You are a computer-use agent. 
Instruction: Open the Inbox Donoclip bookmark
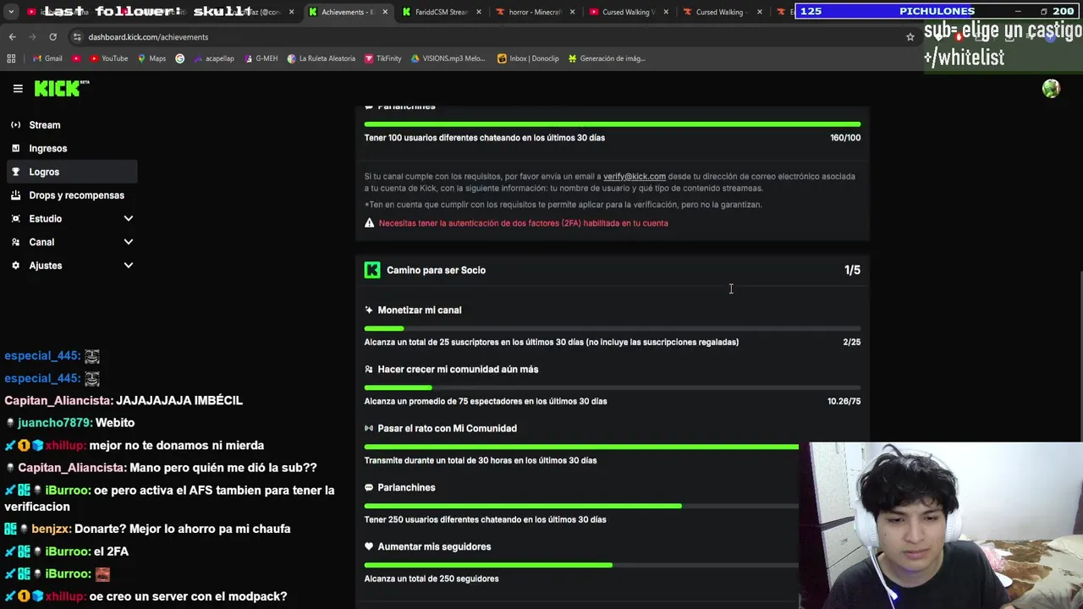528,58
